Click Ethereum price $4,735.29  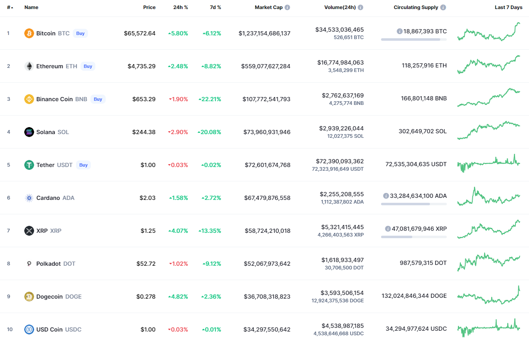pos(142,66)
